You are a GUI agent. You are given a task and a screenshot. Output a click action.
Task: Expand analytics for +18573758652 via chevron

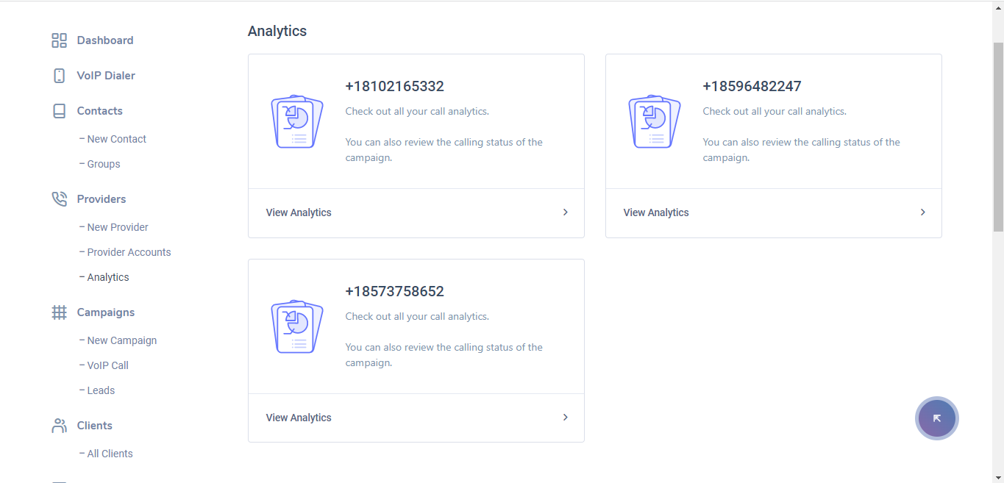(565, 417)
